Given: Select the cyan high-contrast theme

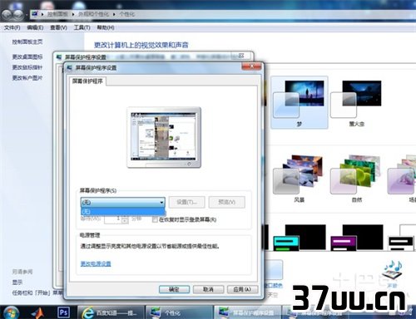Looking at the screenshot, I should [299, 238].
